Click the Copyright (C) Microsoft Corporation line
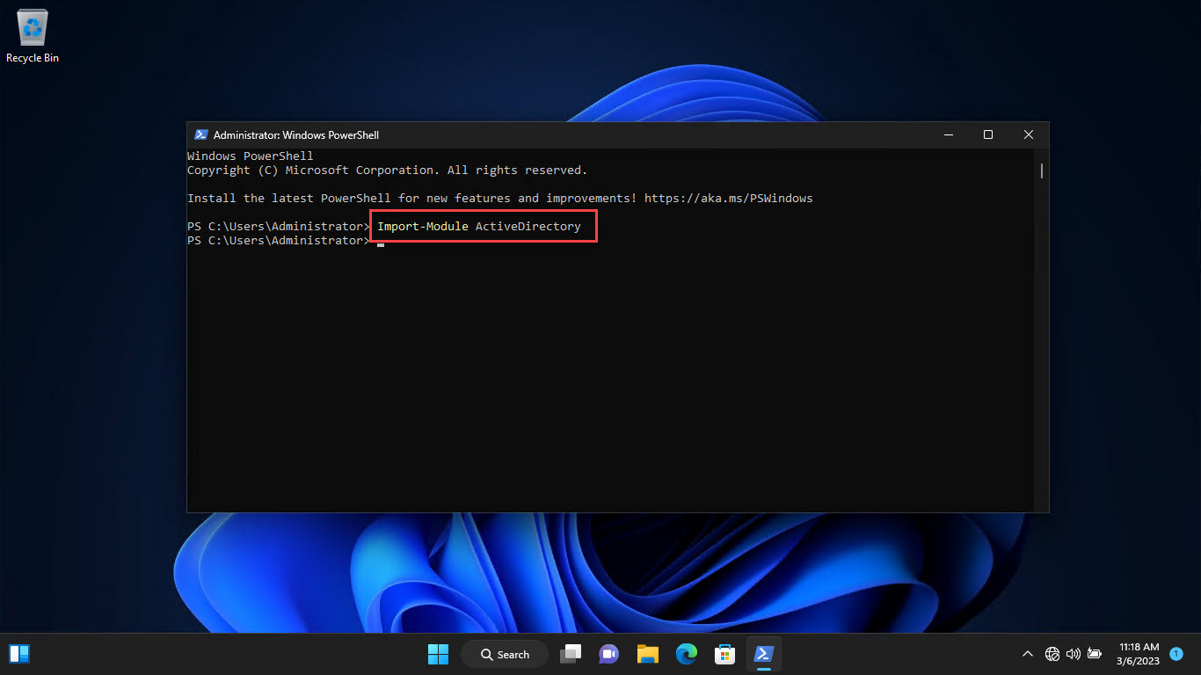1201x675 pixels. (387, 171)
